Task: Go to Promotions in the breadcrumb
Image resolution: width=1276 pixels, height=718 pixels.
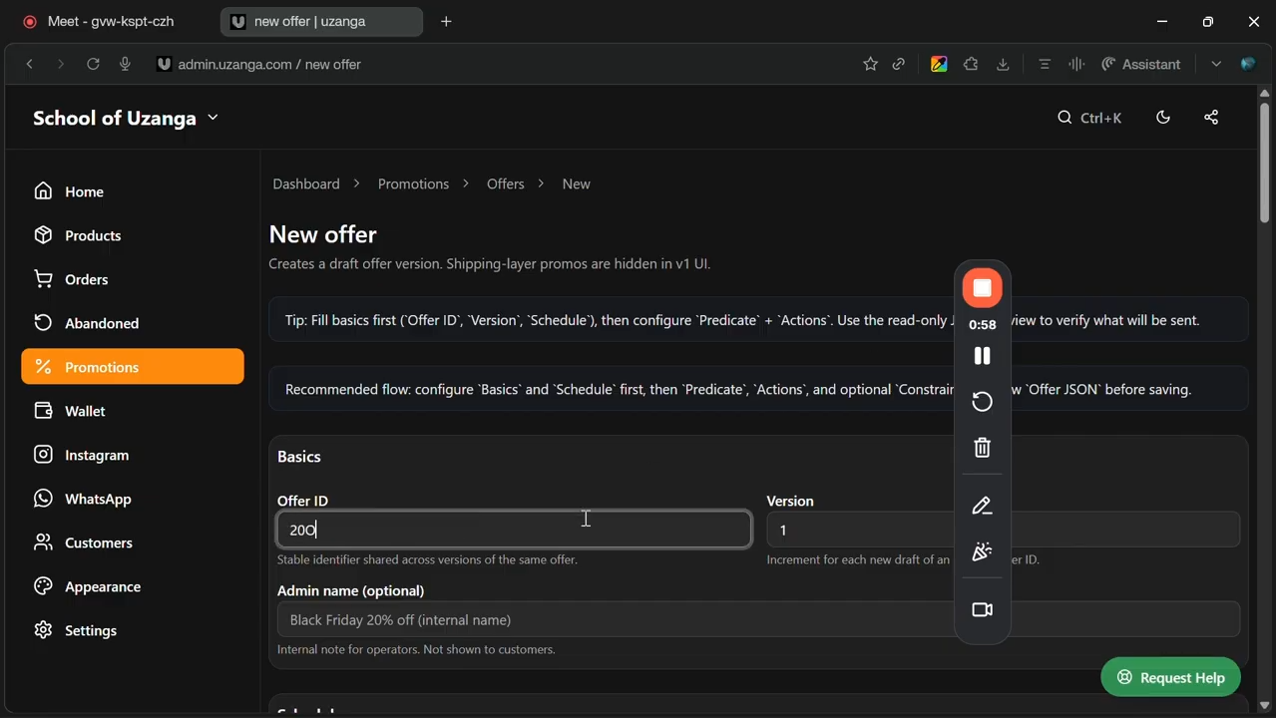Action: [413, 183]
